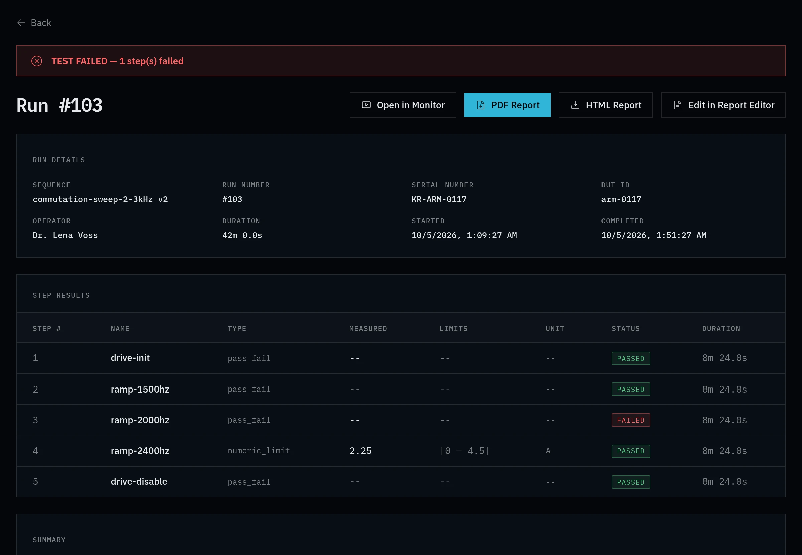Click the FAILED badge for ramp-2000hz

(x=630, y=420)
